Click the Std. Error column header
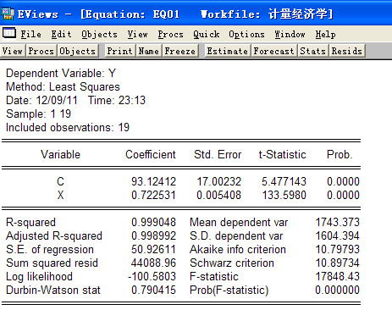The image size is (392, 321). pos(218,154)
